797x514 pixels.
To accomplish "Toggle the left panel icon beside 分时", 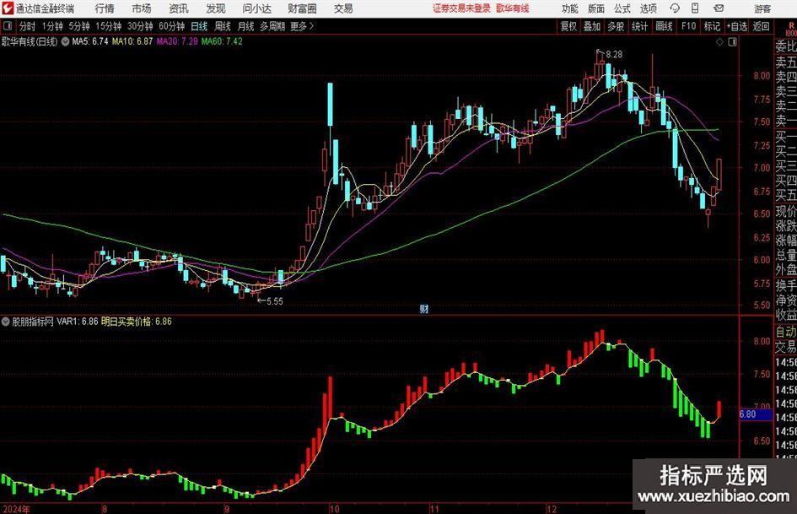I will (8, 26).
